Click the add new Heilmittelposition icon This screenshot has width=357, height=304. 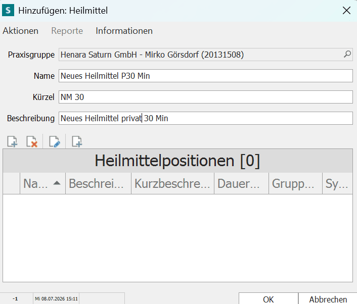click(x=12, y=142)
